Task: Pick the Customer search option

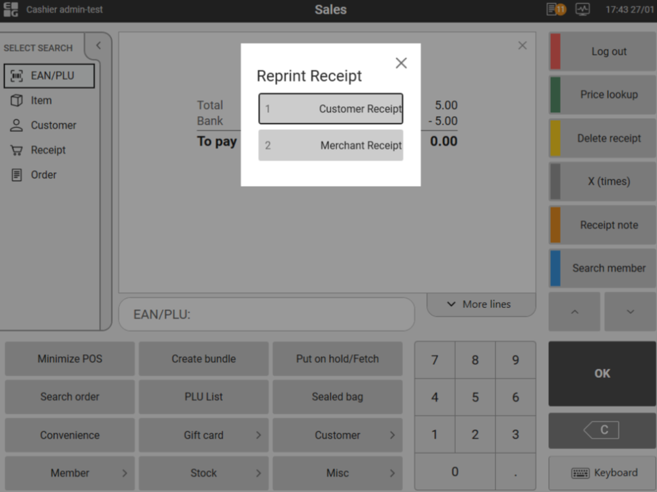Action: point(53,125)
